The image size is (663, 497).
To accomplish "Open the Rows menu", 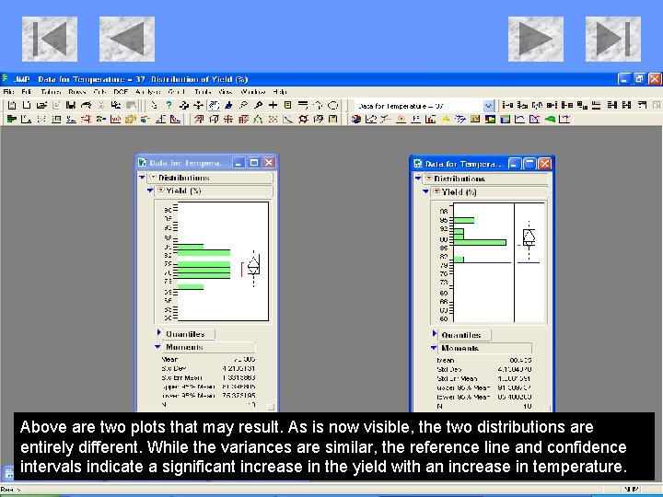I will [x=76, y=92].
